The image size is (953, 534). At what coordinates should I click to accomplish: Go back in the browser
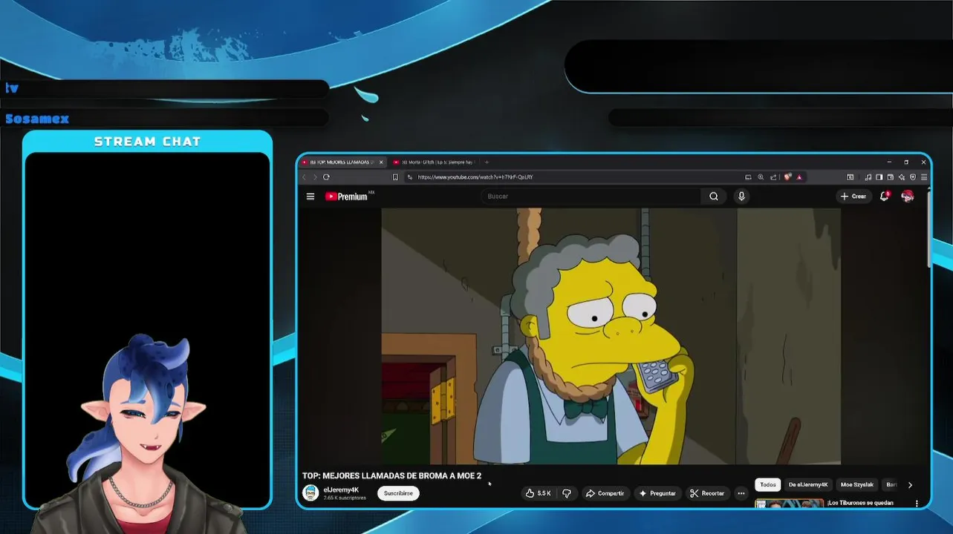click(304, 177)
